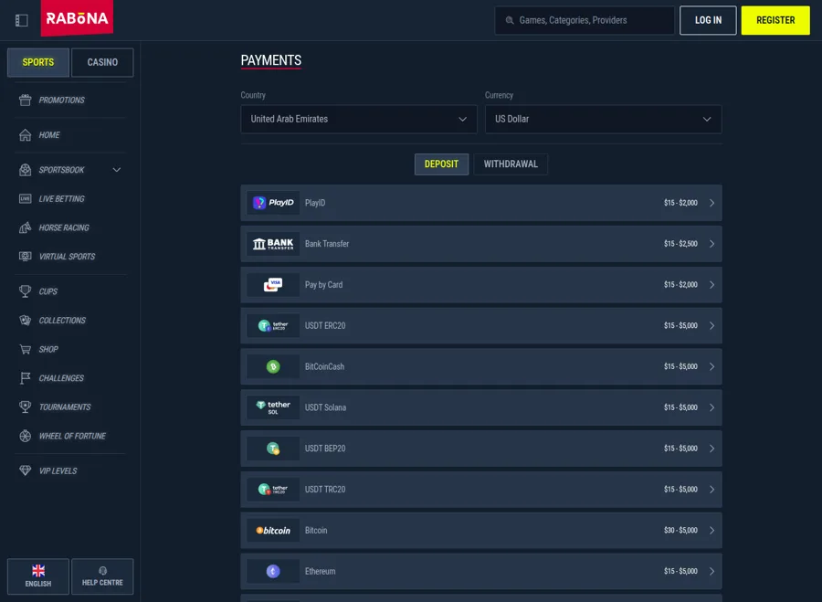Click USDT Solana limit $15 - $5,000
This screenshot has height=602, width=822.
point(680,407)
